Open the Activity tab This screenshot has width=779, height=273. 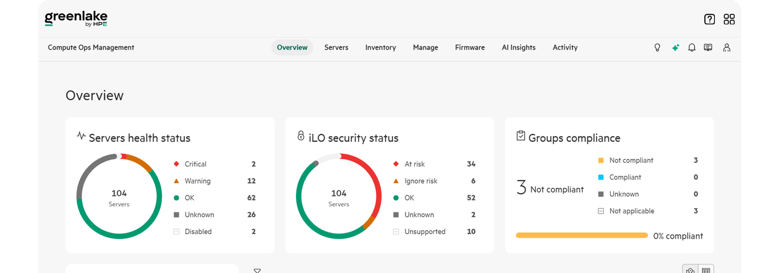(x=565, y=47)
